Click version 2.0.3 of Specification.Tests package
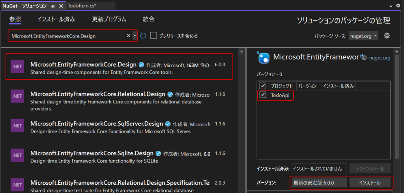404x193 pixels. point(220,183)
